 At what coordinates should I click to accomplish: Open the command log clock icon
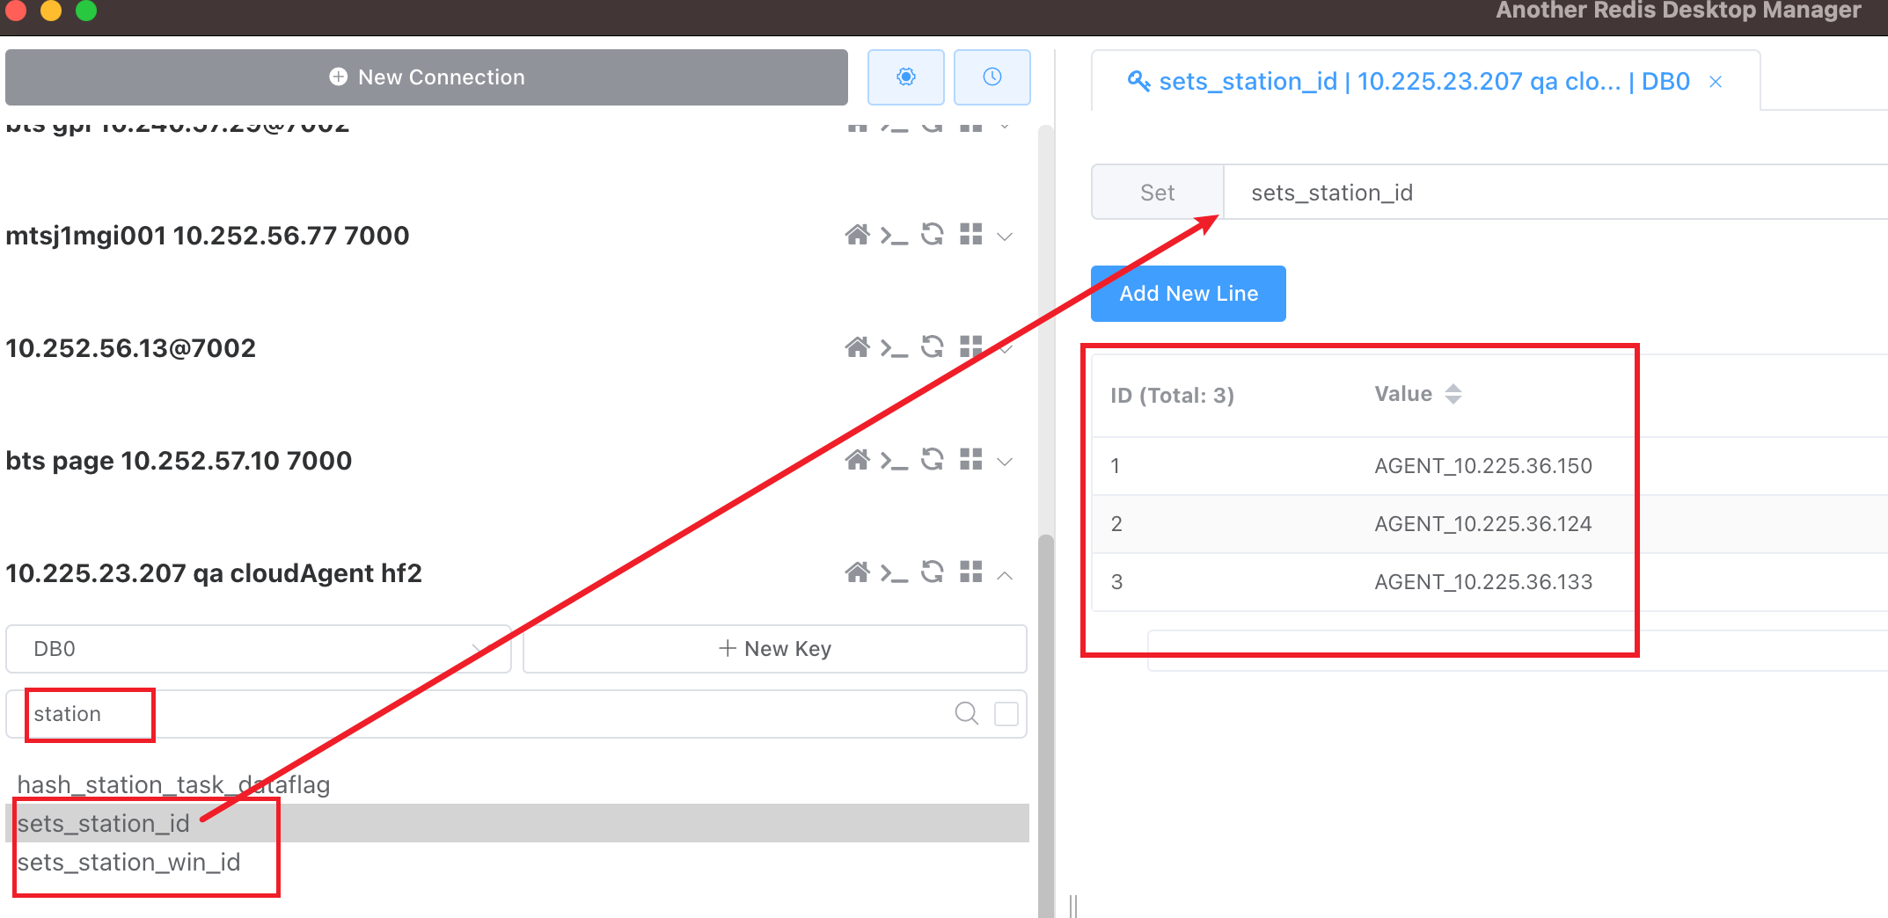pos(992,77)
